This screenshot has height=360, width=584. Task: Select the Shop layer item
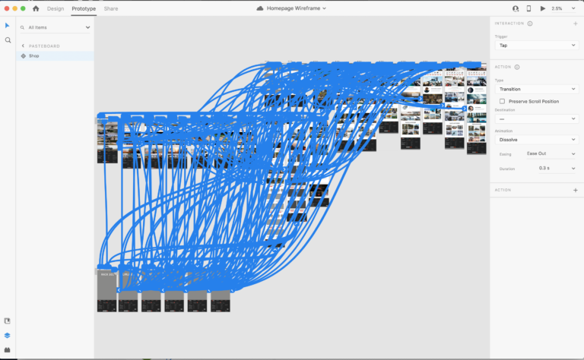(55, 55)
